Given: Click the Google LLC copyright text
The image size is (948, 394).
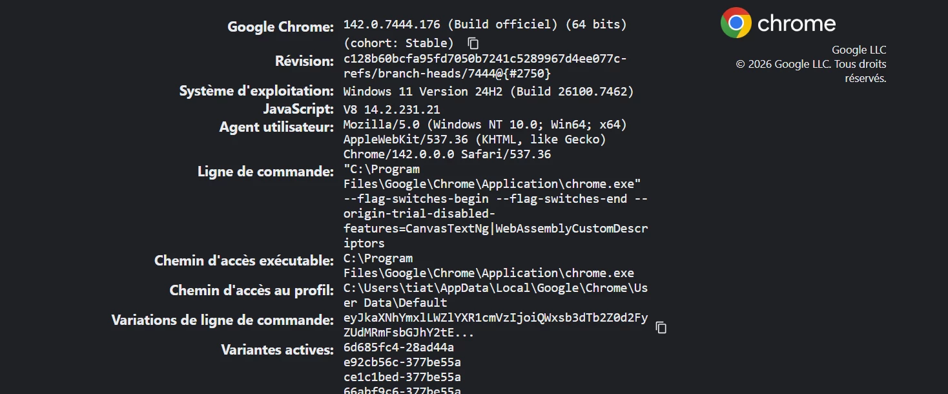Looking at the screenshot, I should 811,64.
